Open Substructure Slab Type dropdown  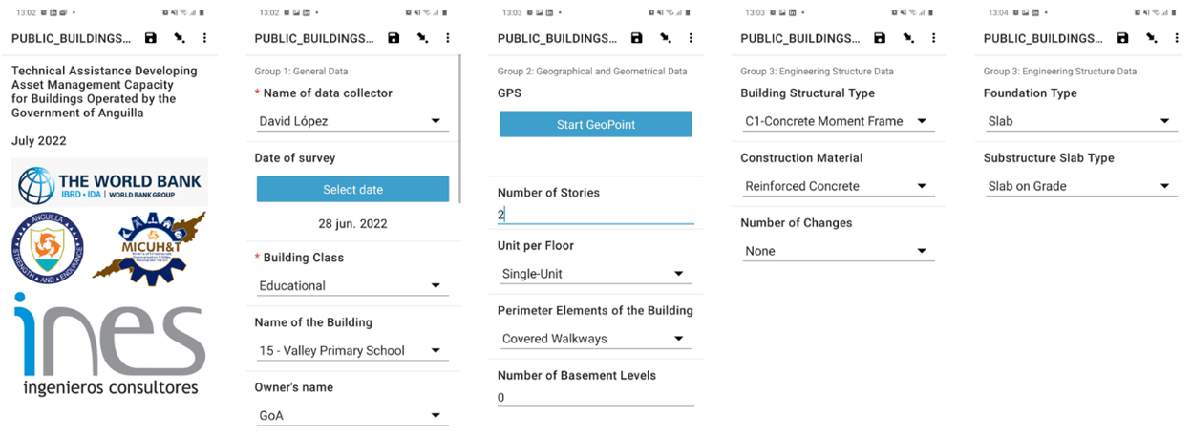pos(1080,186)
